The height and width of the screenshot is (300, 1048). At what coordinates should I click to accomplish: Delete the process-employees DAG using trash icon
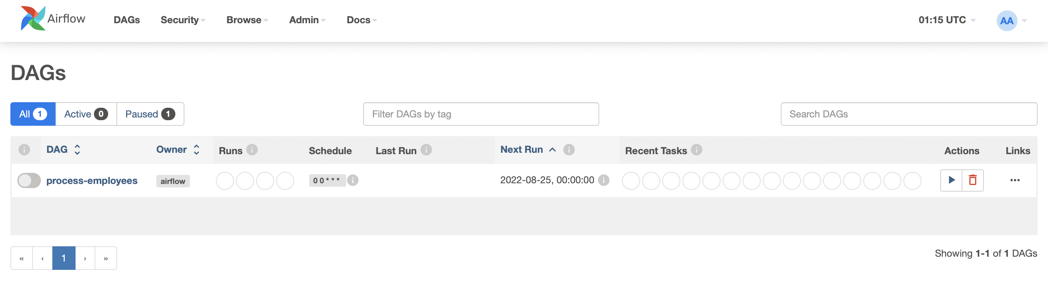[x=973, y=180]
